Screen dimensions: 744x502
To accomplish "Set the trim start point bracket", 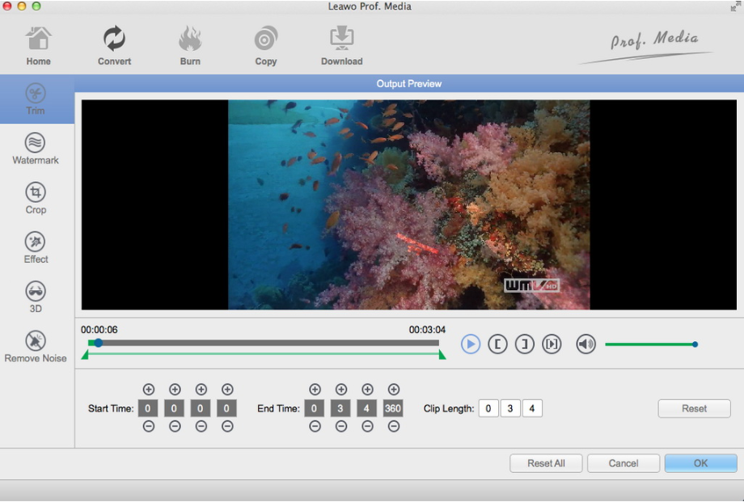I will point(497,344).
